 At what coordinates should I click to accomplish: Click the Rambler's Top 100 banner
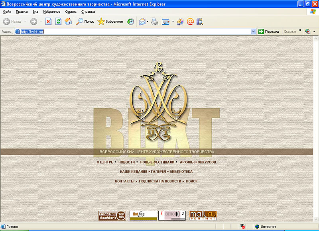pos(112,216)
